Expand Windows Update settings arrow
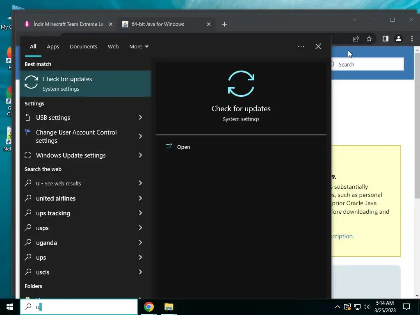Viewport: 420px width, 315px height. pyautogui.click(x=140, y=155)
